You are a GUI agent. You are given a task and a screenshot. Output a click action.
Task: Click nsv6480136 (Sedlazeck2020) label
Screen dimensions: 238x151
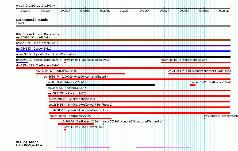56,71
